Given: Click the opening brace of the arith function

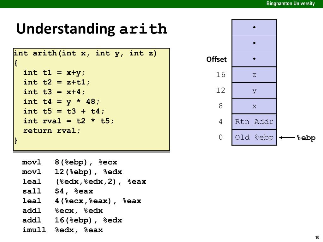Looking at the screenshot, I should 16,63.
